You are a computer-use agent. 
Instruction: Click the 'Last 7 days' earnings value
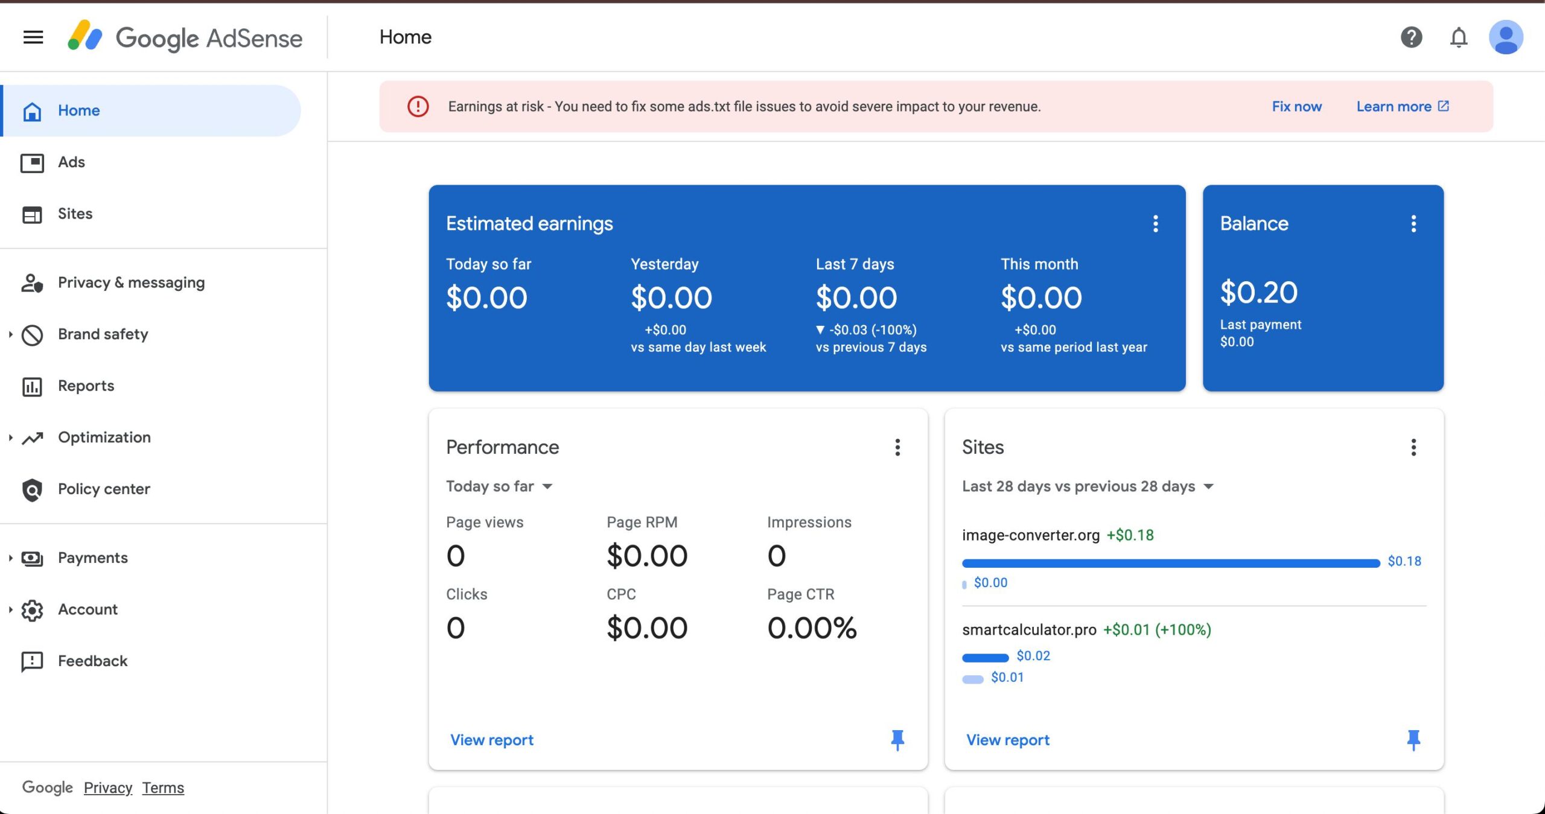coord(856,298)
